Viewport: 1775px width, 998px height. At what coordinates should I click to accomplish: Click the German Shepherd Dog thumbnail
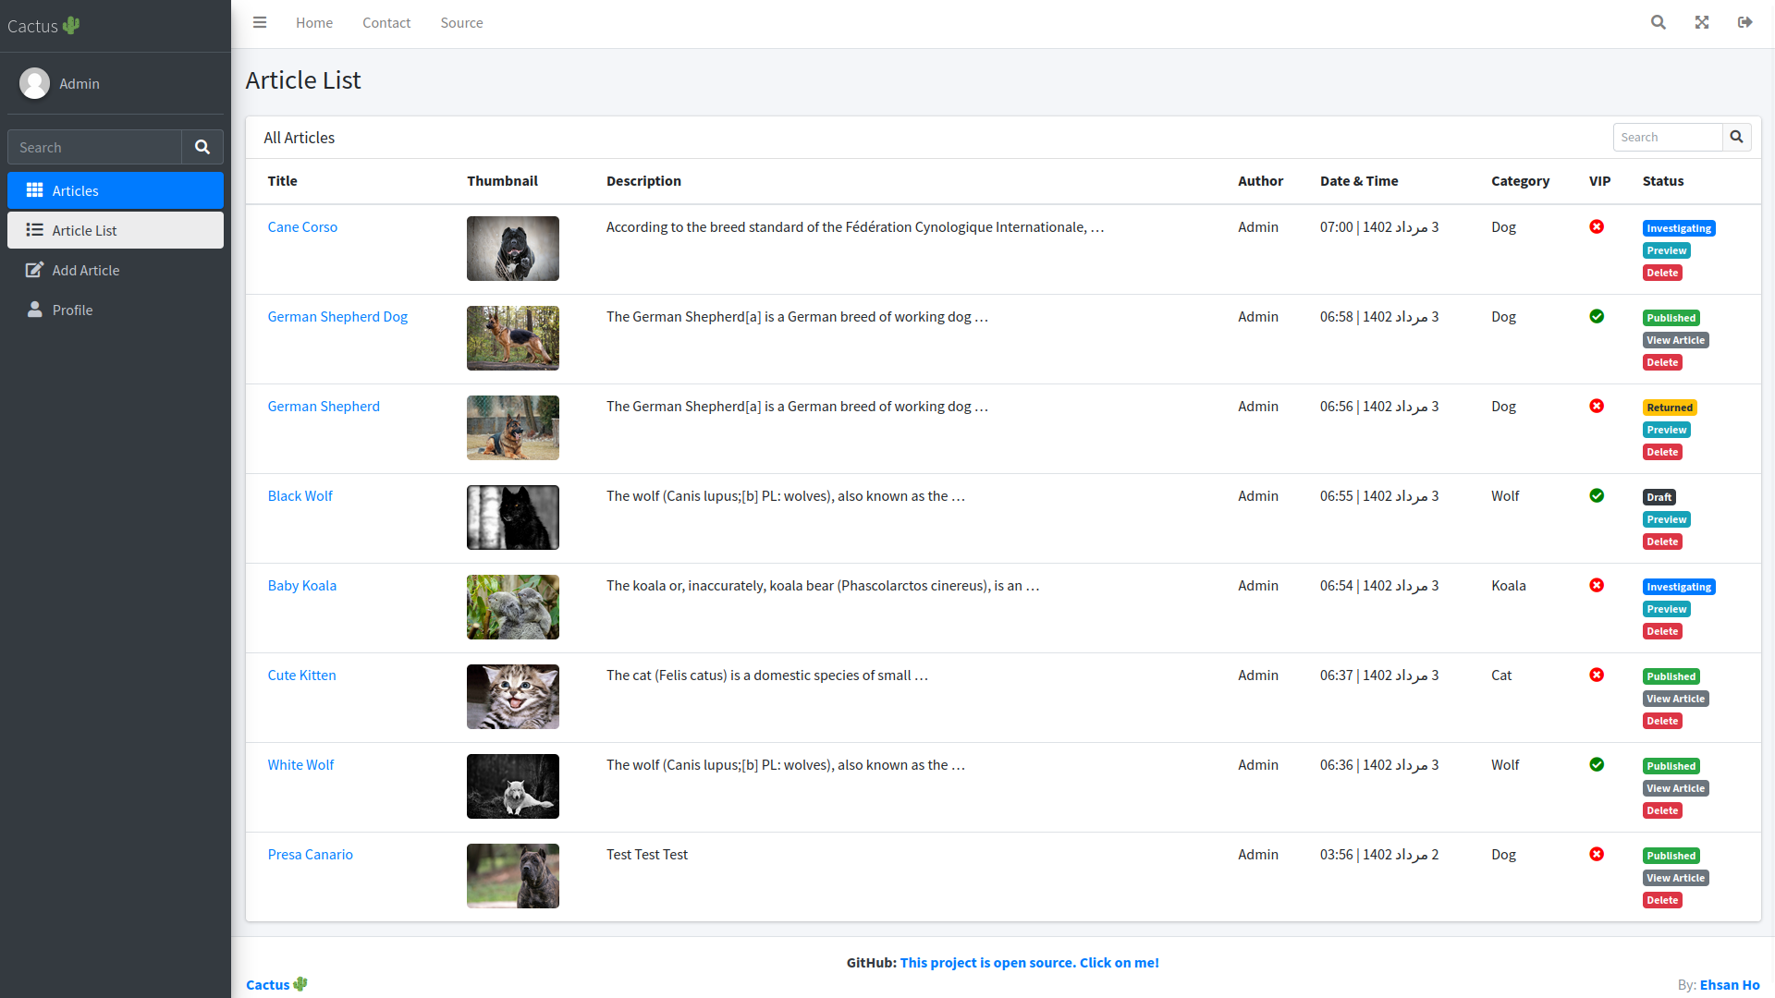click(512, 337)
